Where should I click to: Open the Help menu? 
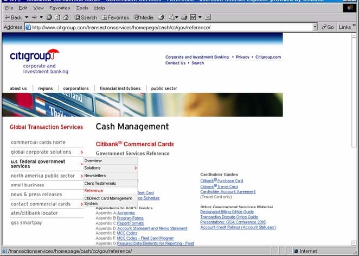coord(99,8)
